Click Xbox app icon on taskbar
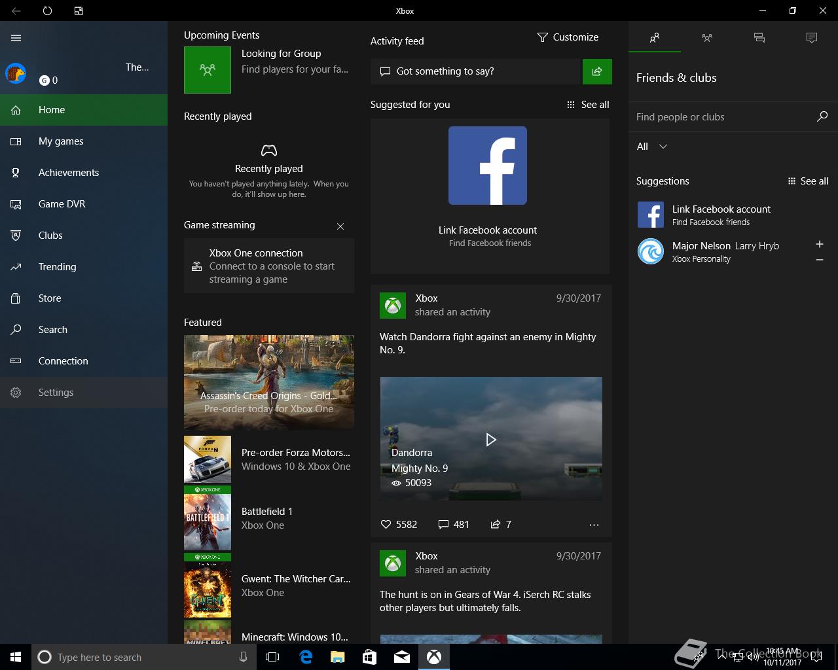This screenshot has width=838, height=670. pos(434,657)
